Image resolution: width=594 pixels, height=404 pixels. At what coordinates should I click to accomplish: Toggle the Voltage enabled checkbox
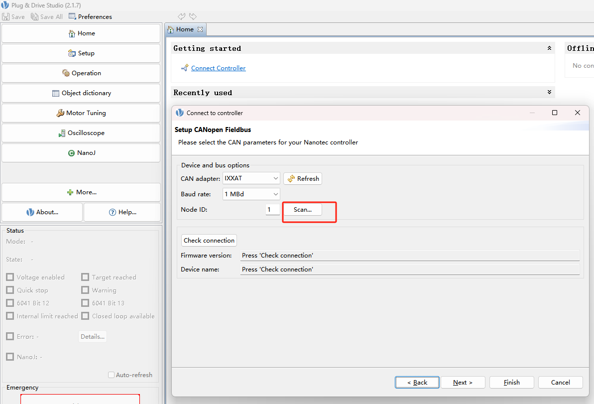click(x=10, y=277)
